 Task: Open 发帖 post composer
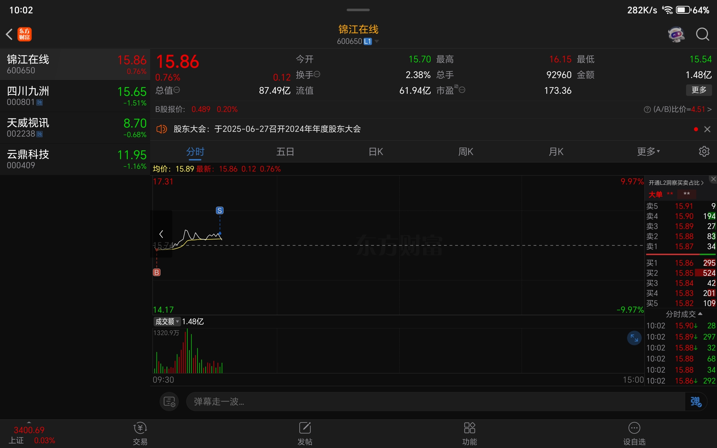tap(305, 434)
